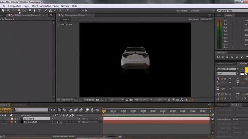The image size is (248, 139).
Task: Open Composition Mini-Flowchart in timeline
Action: coord(53,110)
